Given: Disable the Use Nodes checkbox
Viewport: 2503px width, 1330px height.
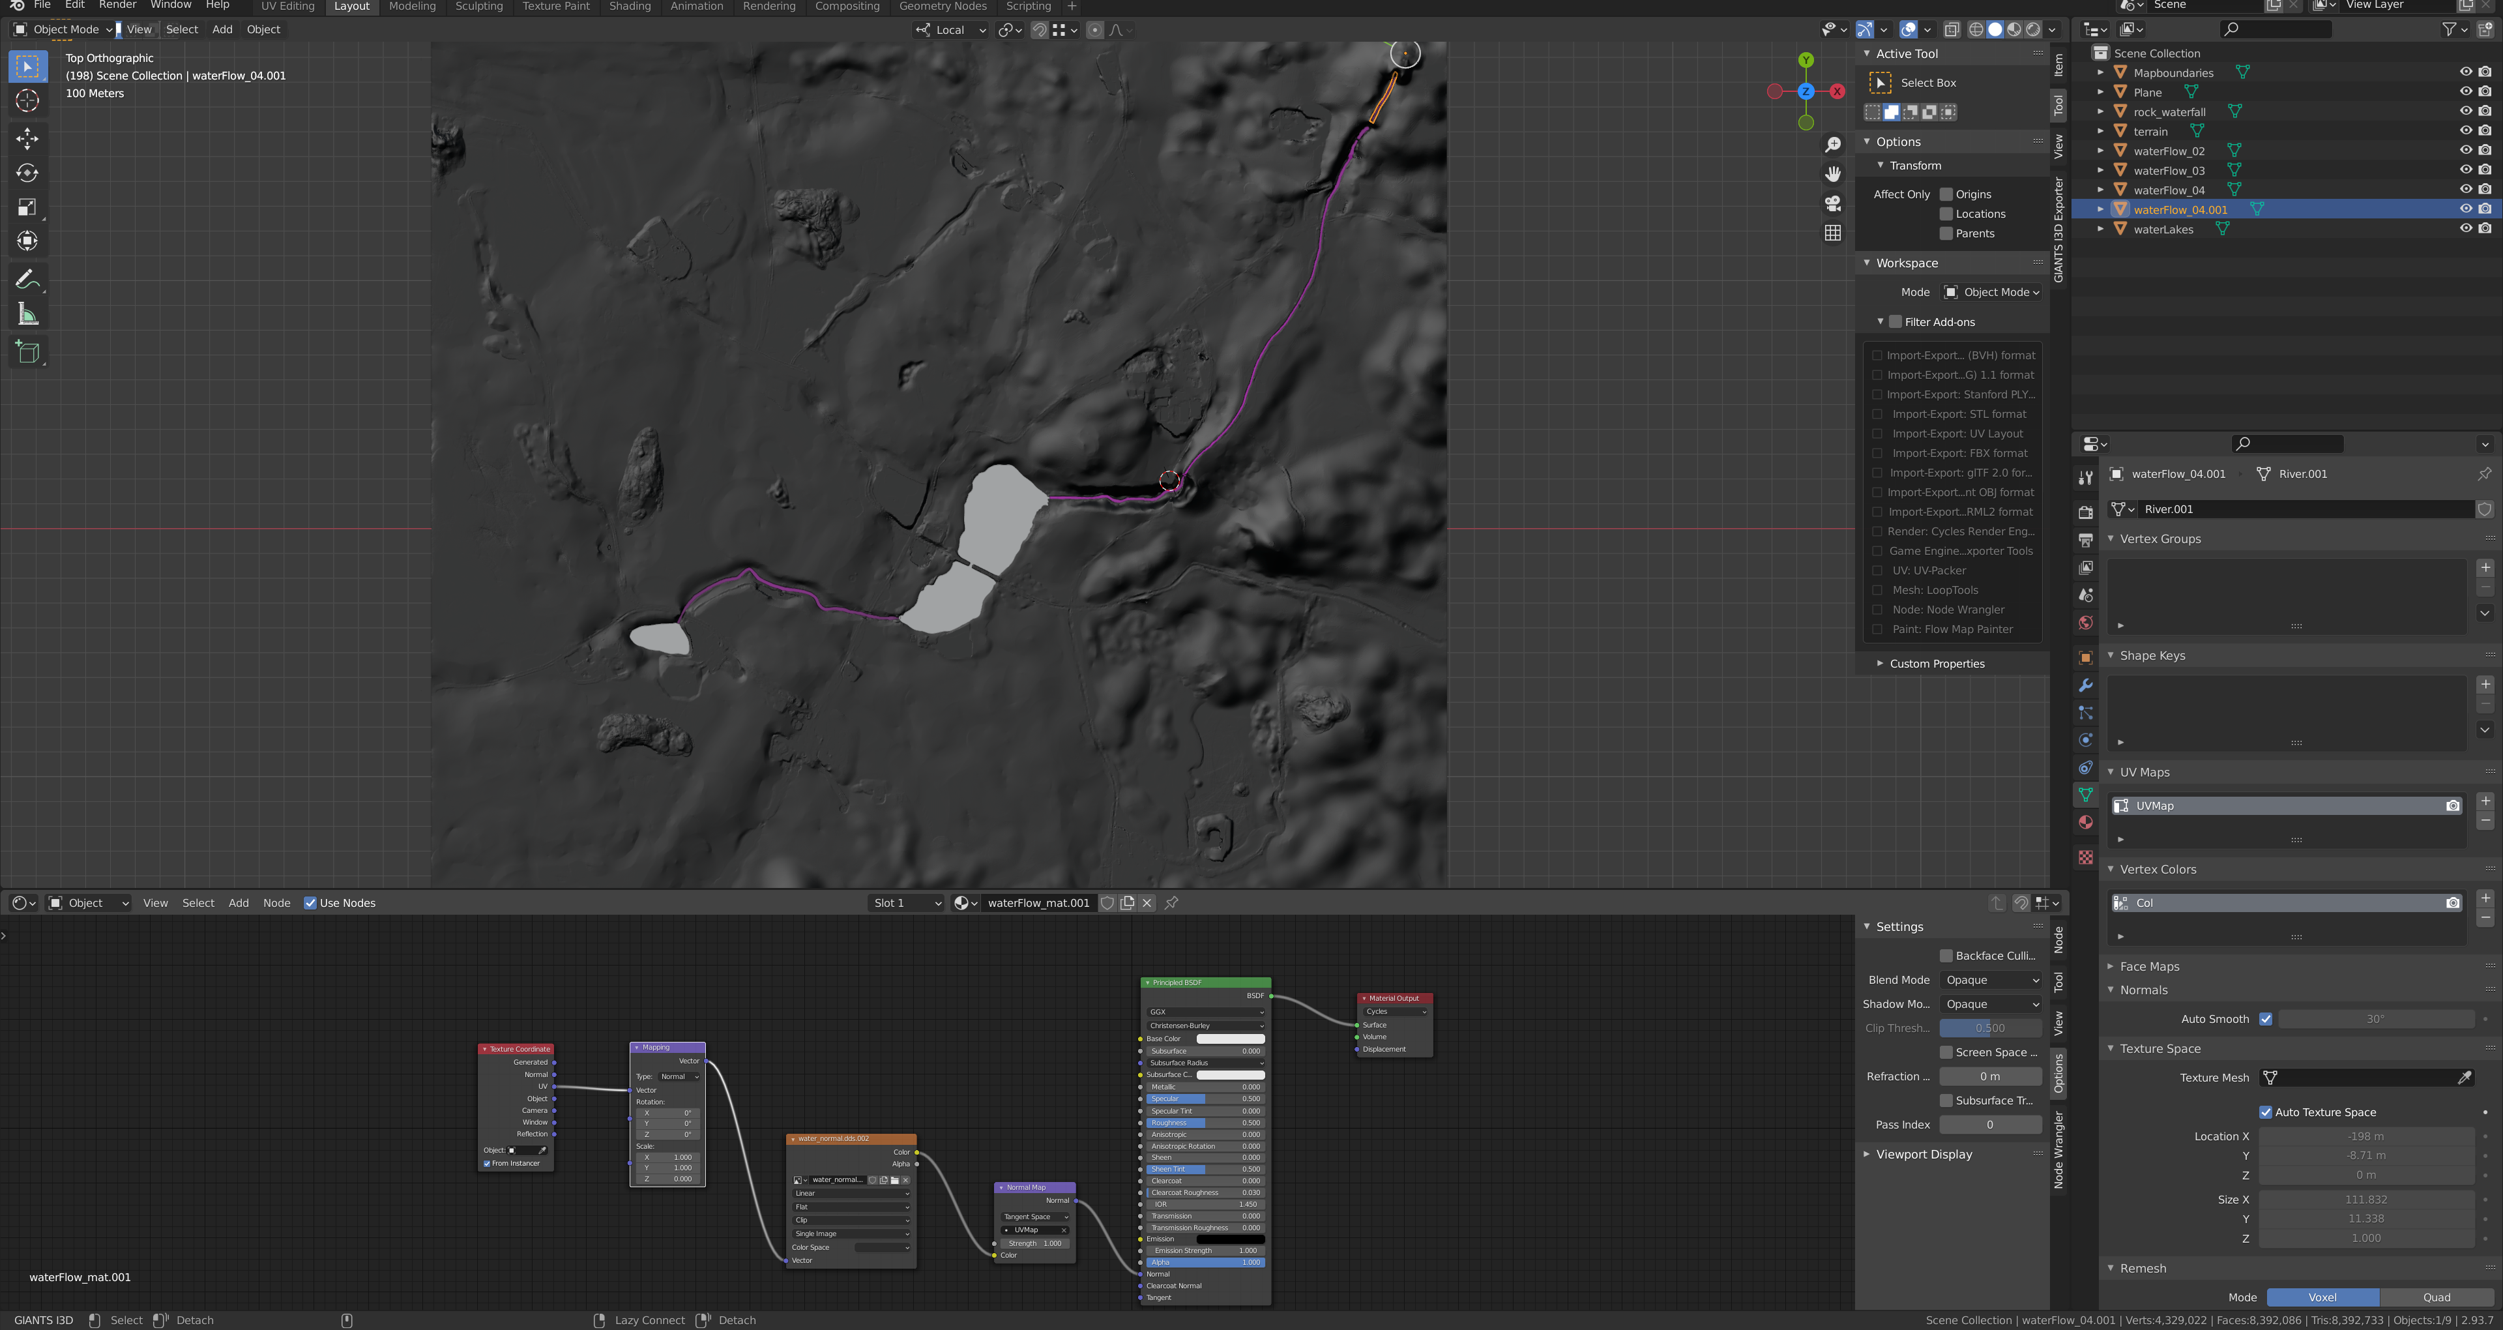Looking at the screenshot, I should click(310, 903).
